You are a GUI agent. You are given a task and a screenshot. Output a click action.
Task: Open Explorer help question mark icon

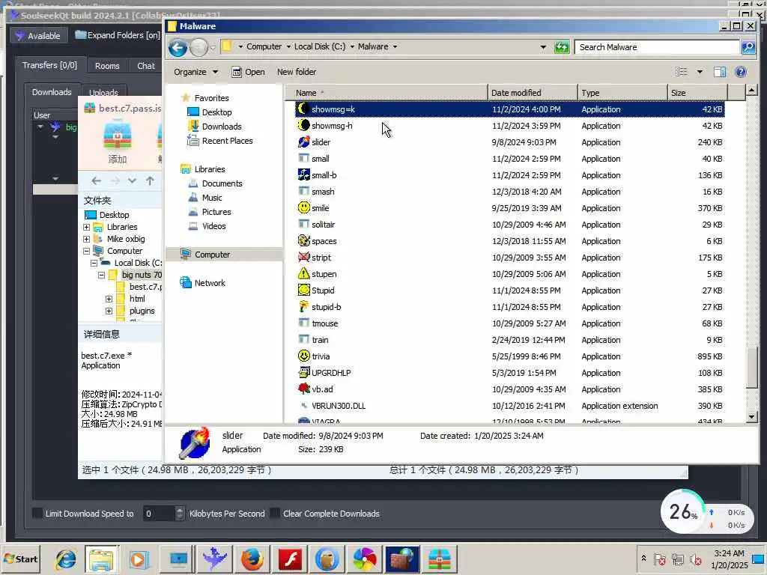741,72
